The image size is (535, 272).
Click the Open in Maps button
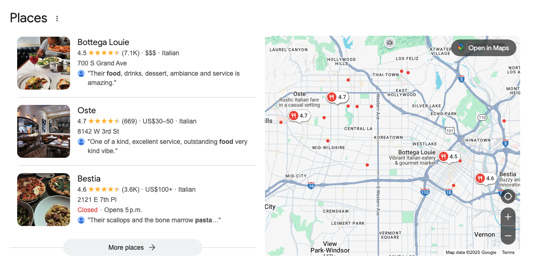point(483,48)
